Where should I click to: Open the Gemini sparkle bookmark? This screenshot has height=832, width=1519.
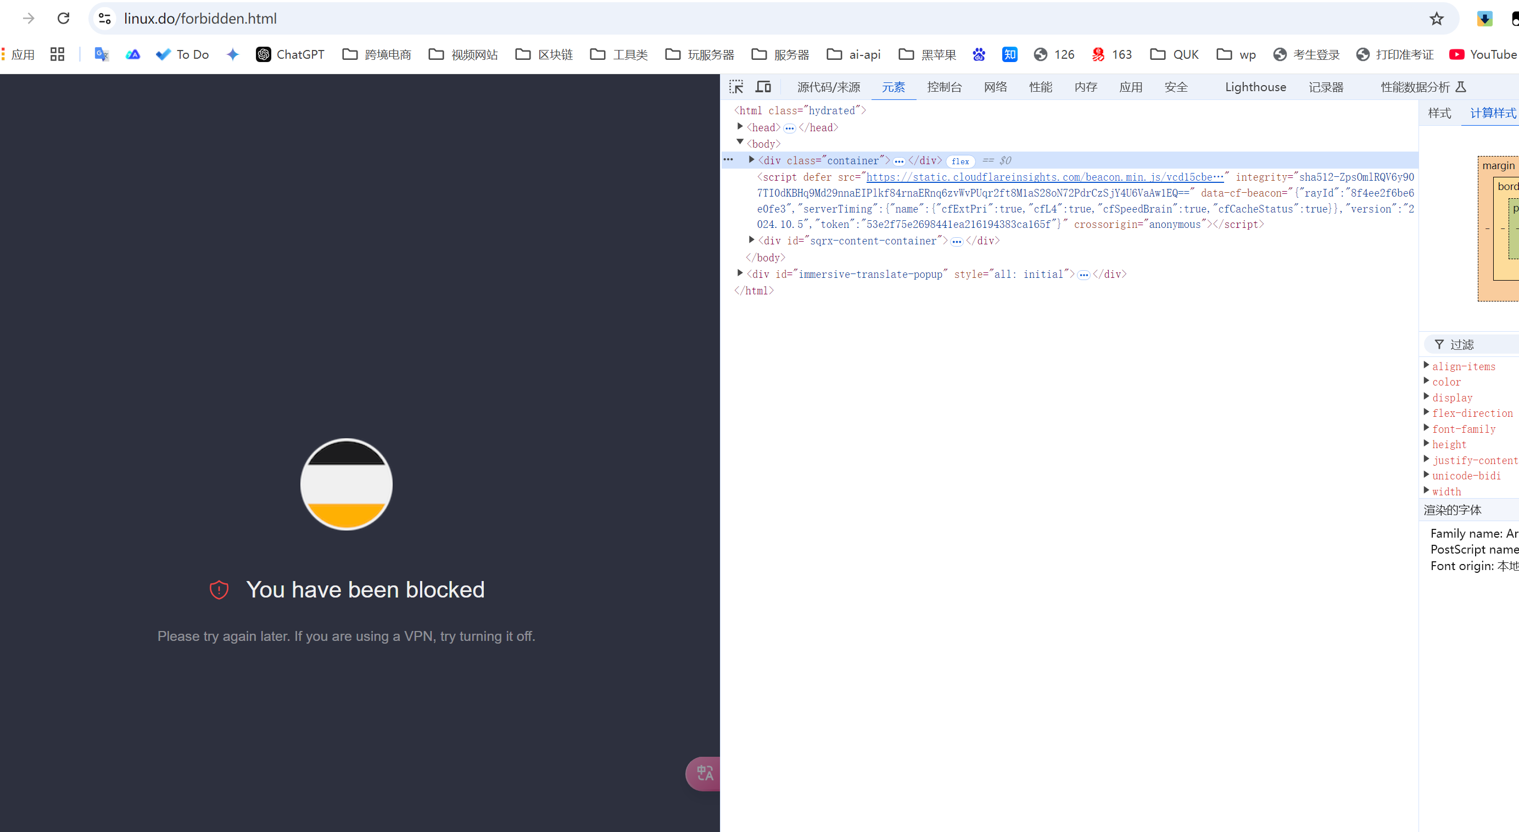233,54
